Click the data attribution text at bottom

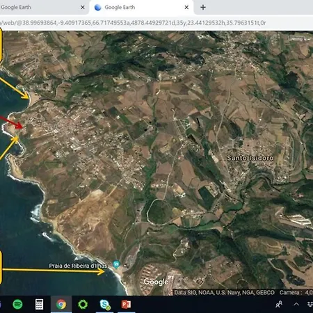224,292
